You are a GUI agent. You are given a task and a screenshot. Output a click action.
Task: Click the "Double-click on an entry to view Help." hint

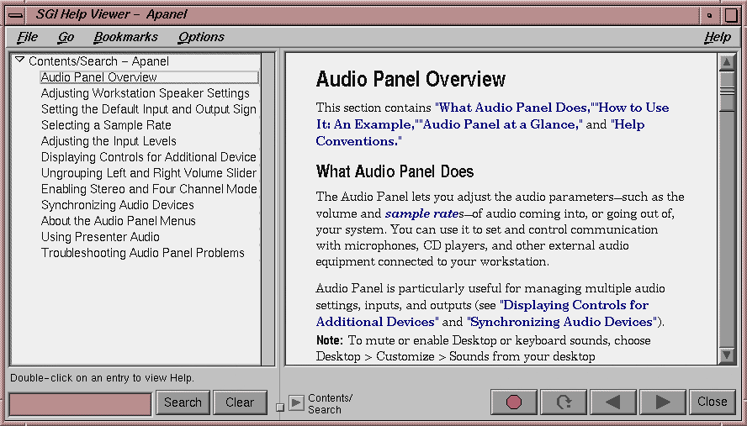coord(102,378)
